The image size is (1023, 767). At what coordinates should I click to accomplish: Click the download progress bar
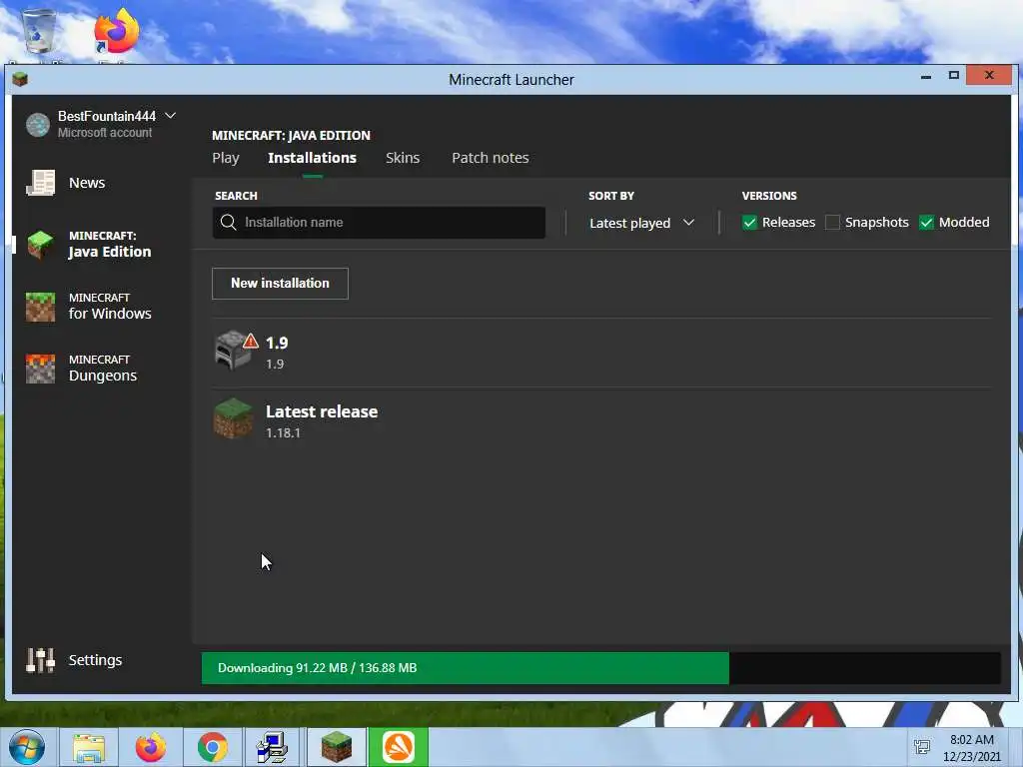(600, 668)
